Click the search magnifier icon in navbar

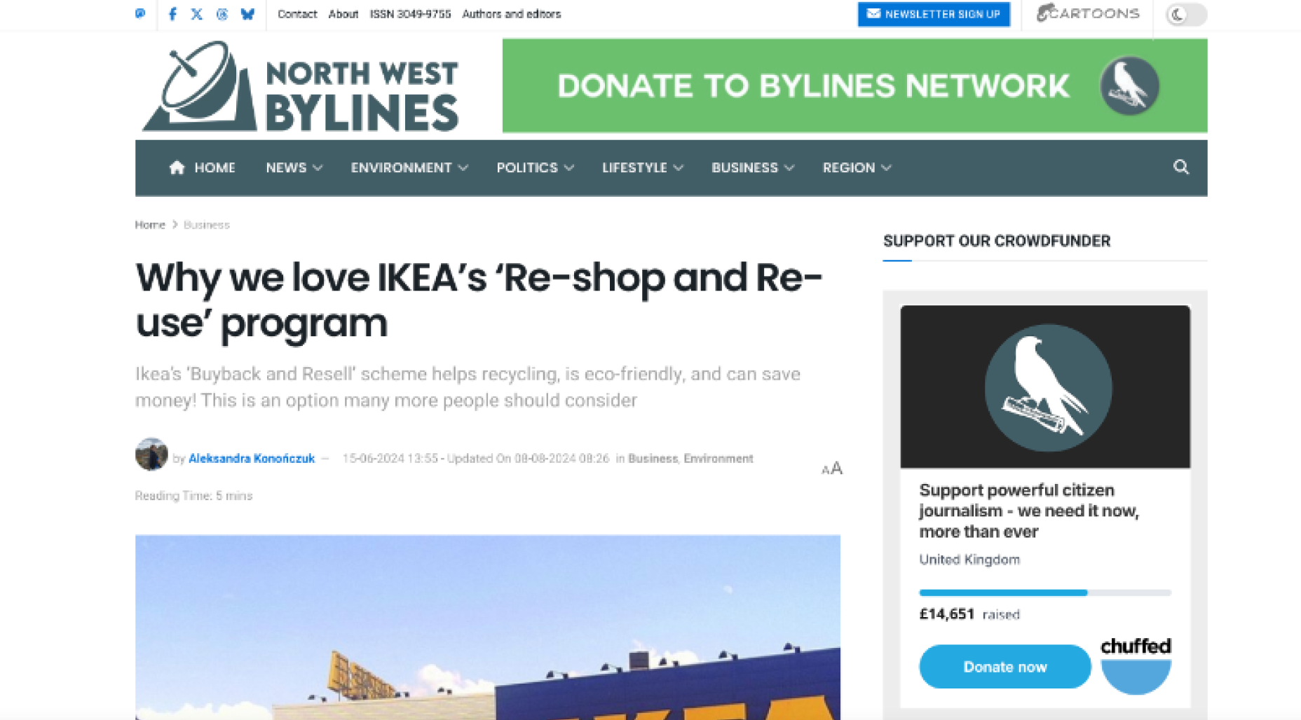pos(1181,167)
